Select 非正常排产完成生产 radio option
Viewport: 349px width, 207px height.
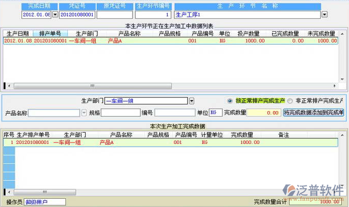tap(290, 101)
